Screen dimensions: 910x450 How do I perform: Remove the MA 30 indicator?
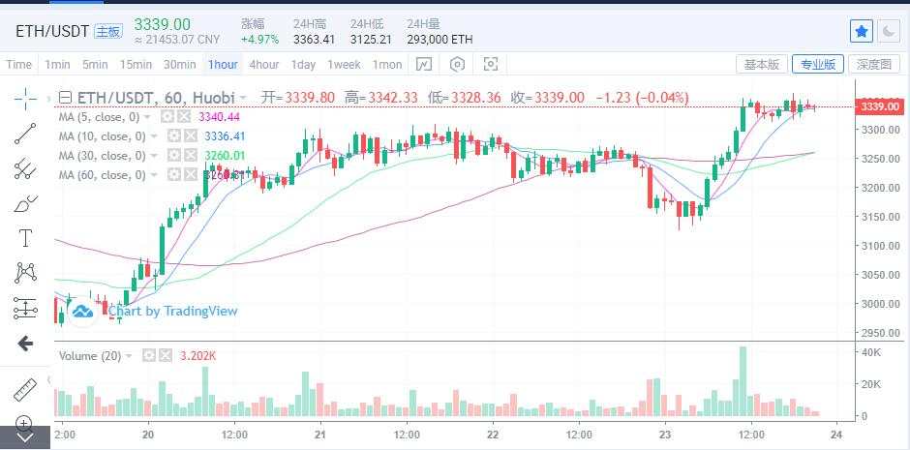point(190,156)
